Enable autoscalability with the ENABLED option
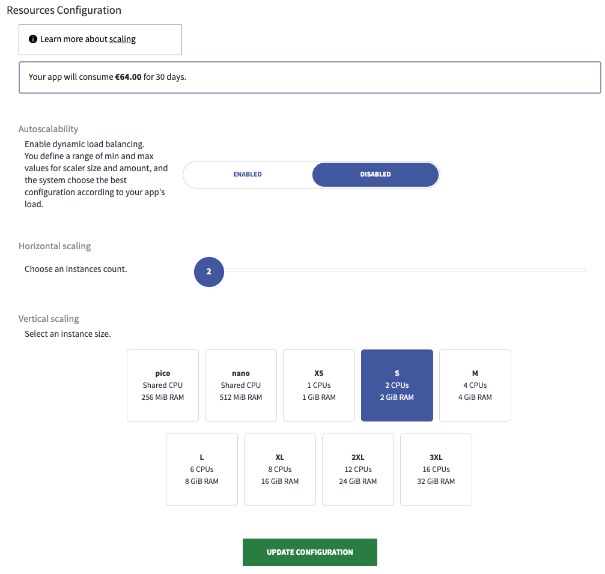The width and height of the screenshot is (605, 574). (x=248, y=174)
